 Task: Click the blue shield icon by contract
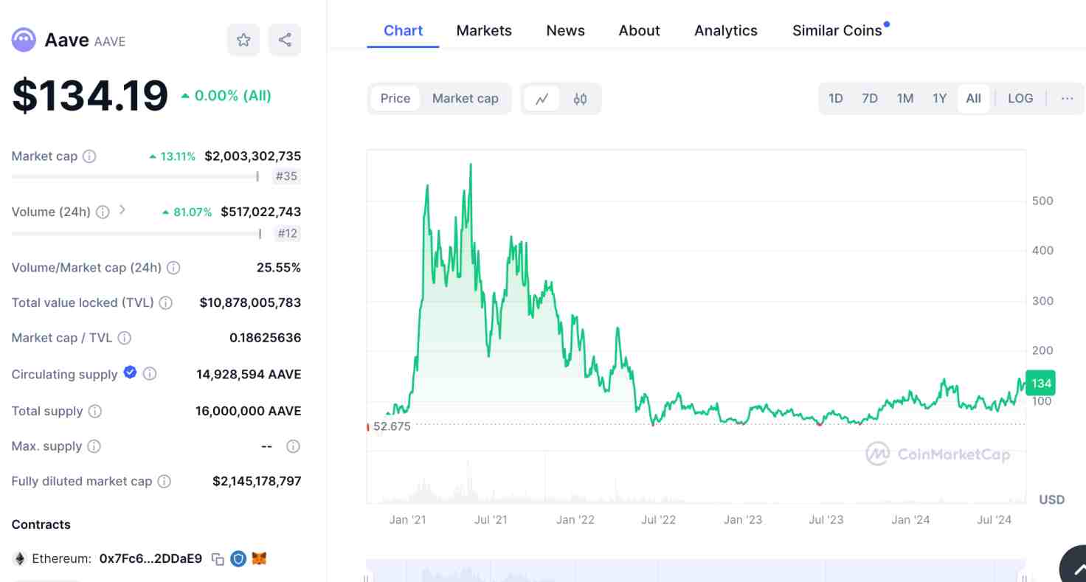238,559
